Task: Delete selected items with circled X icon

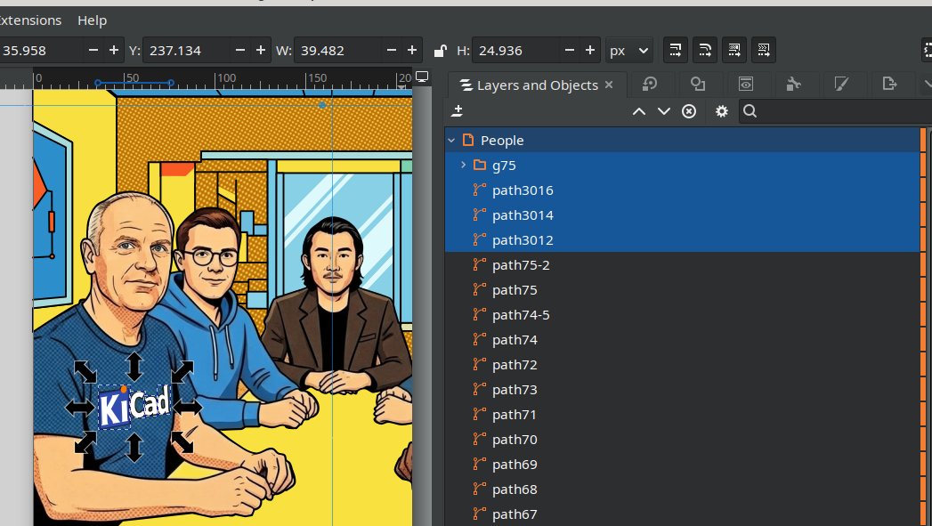Action: point(688,111)
